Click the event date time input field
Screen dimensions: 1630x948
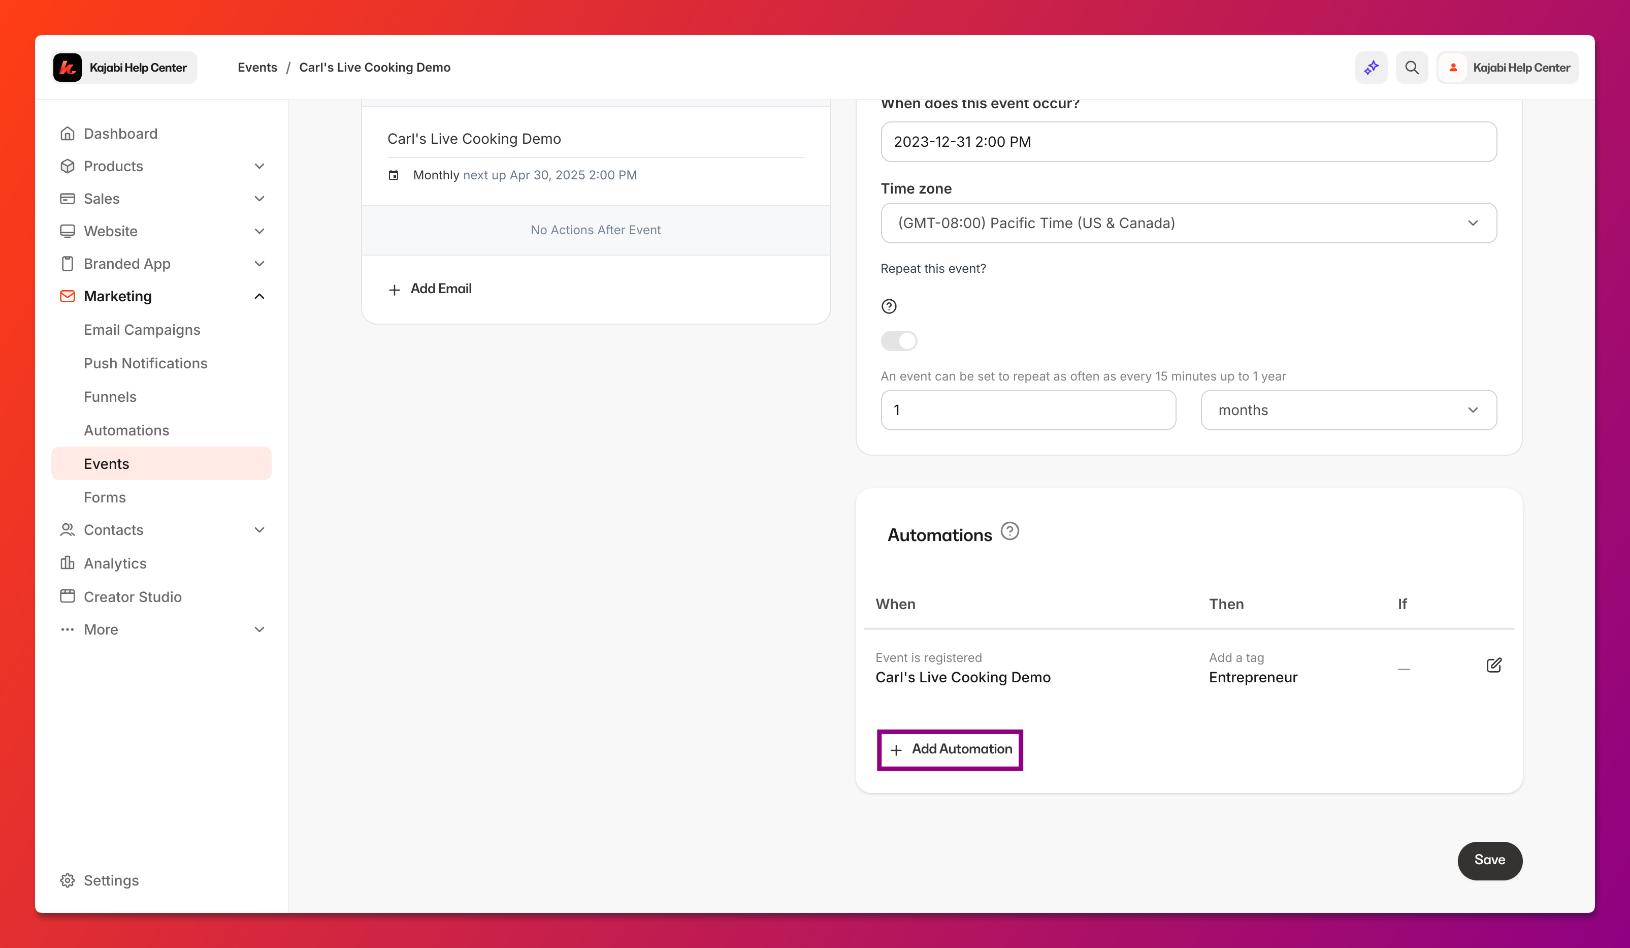click(x=1188, y=142)
